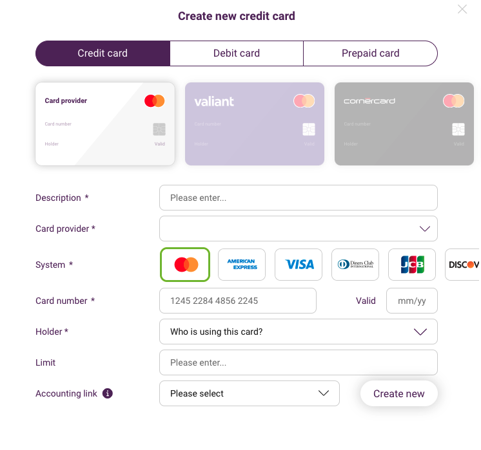The image size is (481, 450).
Task: Select Diners Club International system
Action: tap(355, 265)
